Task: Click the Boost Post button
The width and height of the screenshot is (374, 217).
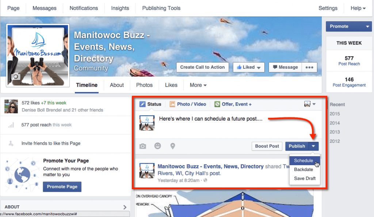Action: (x=267, y=146)
